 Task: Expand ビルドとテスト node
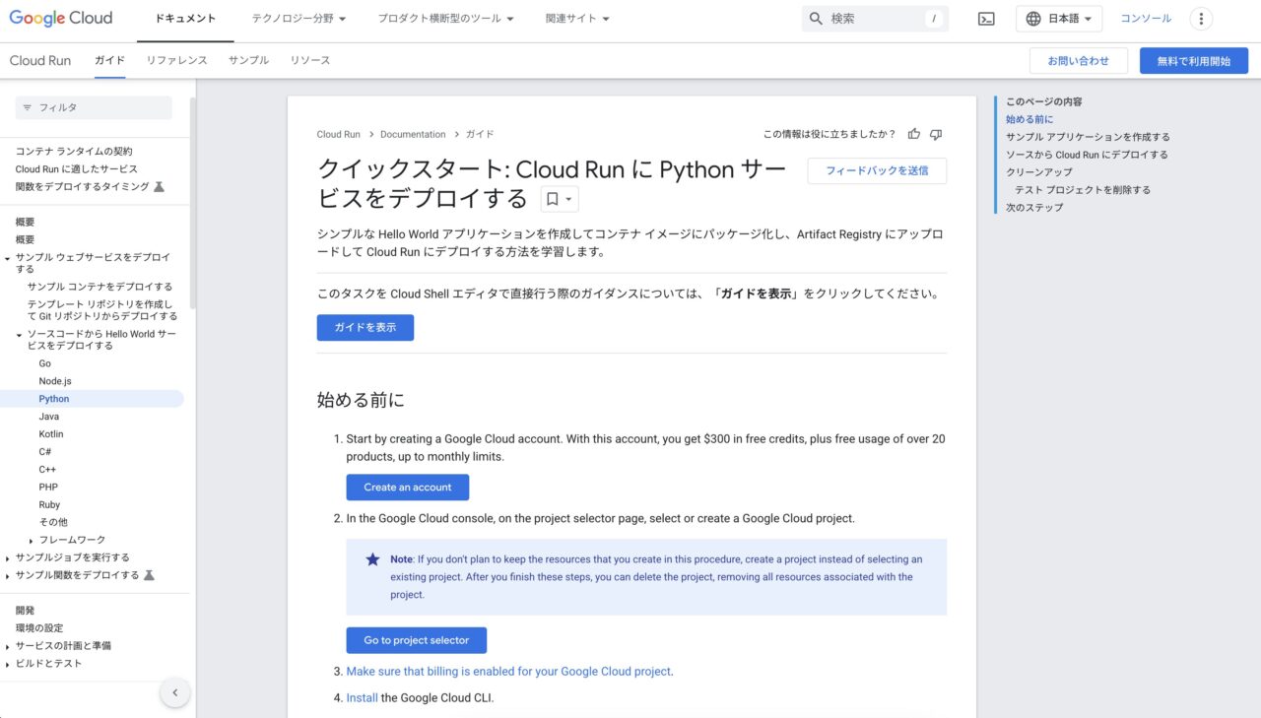tap(8, 665)
